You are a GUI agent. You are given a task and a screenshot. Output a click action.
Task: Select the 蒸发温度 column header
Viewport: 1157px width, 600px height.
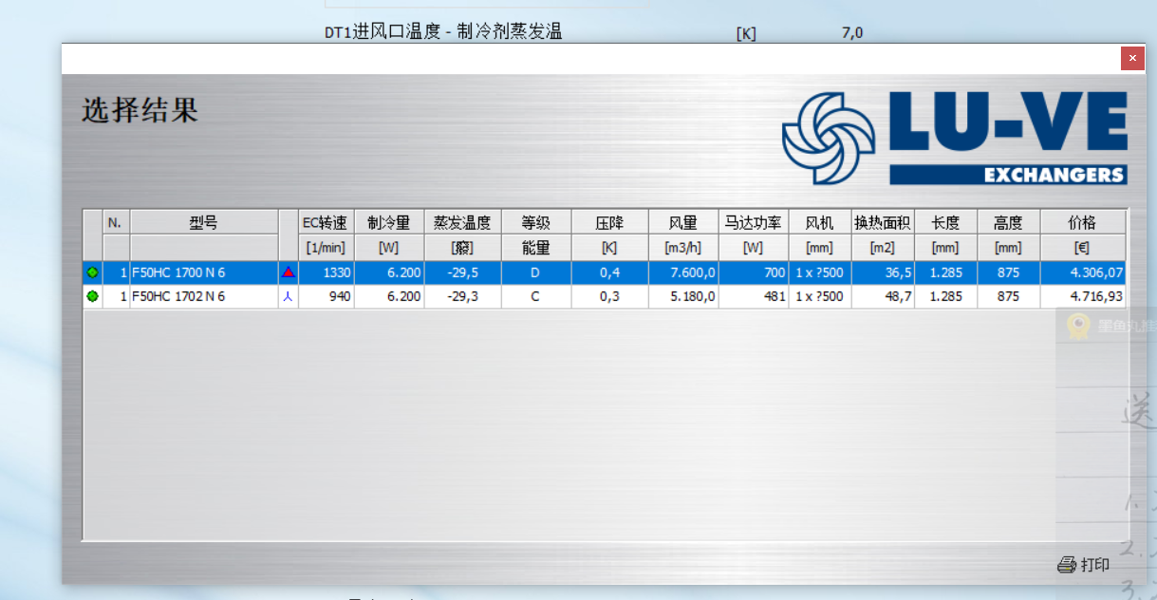pos(462,223)
